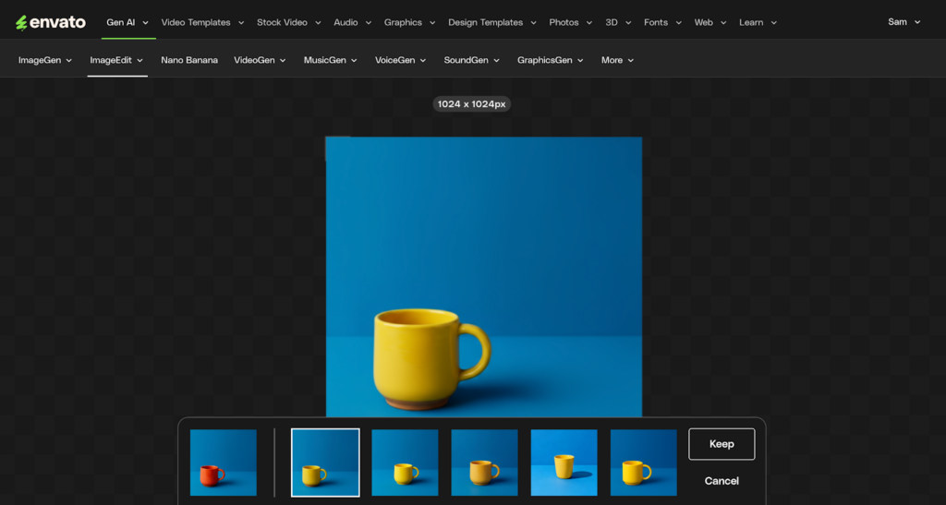Image resolution: width=946 pixels, height=505 pixels.
Task: Click the Envato logo
Action: point(51,22)
